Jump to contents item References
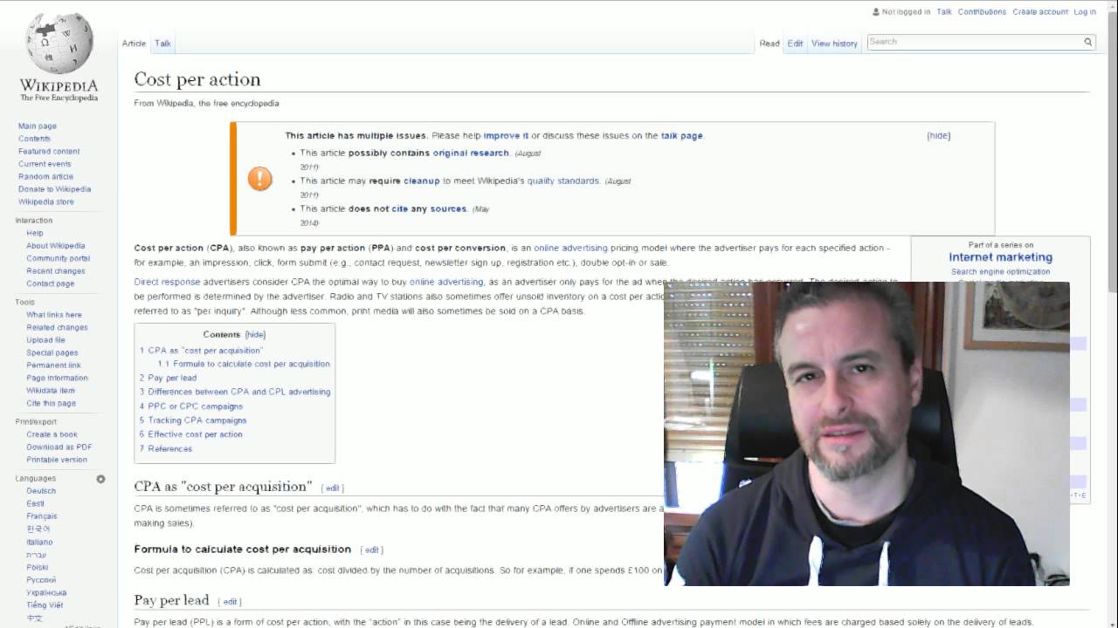Screen dimensions: 1118x628 [166, 449]
